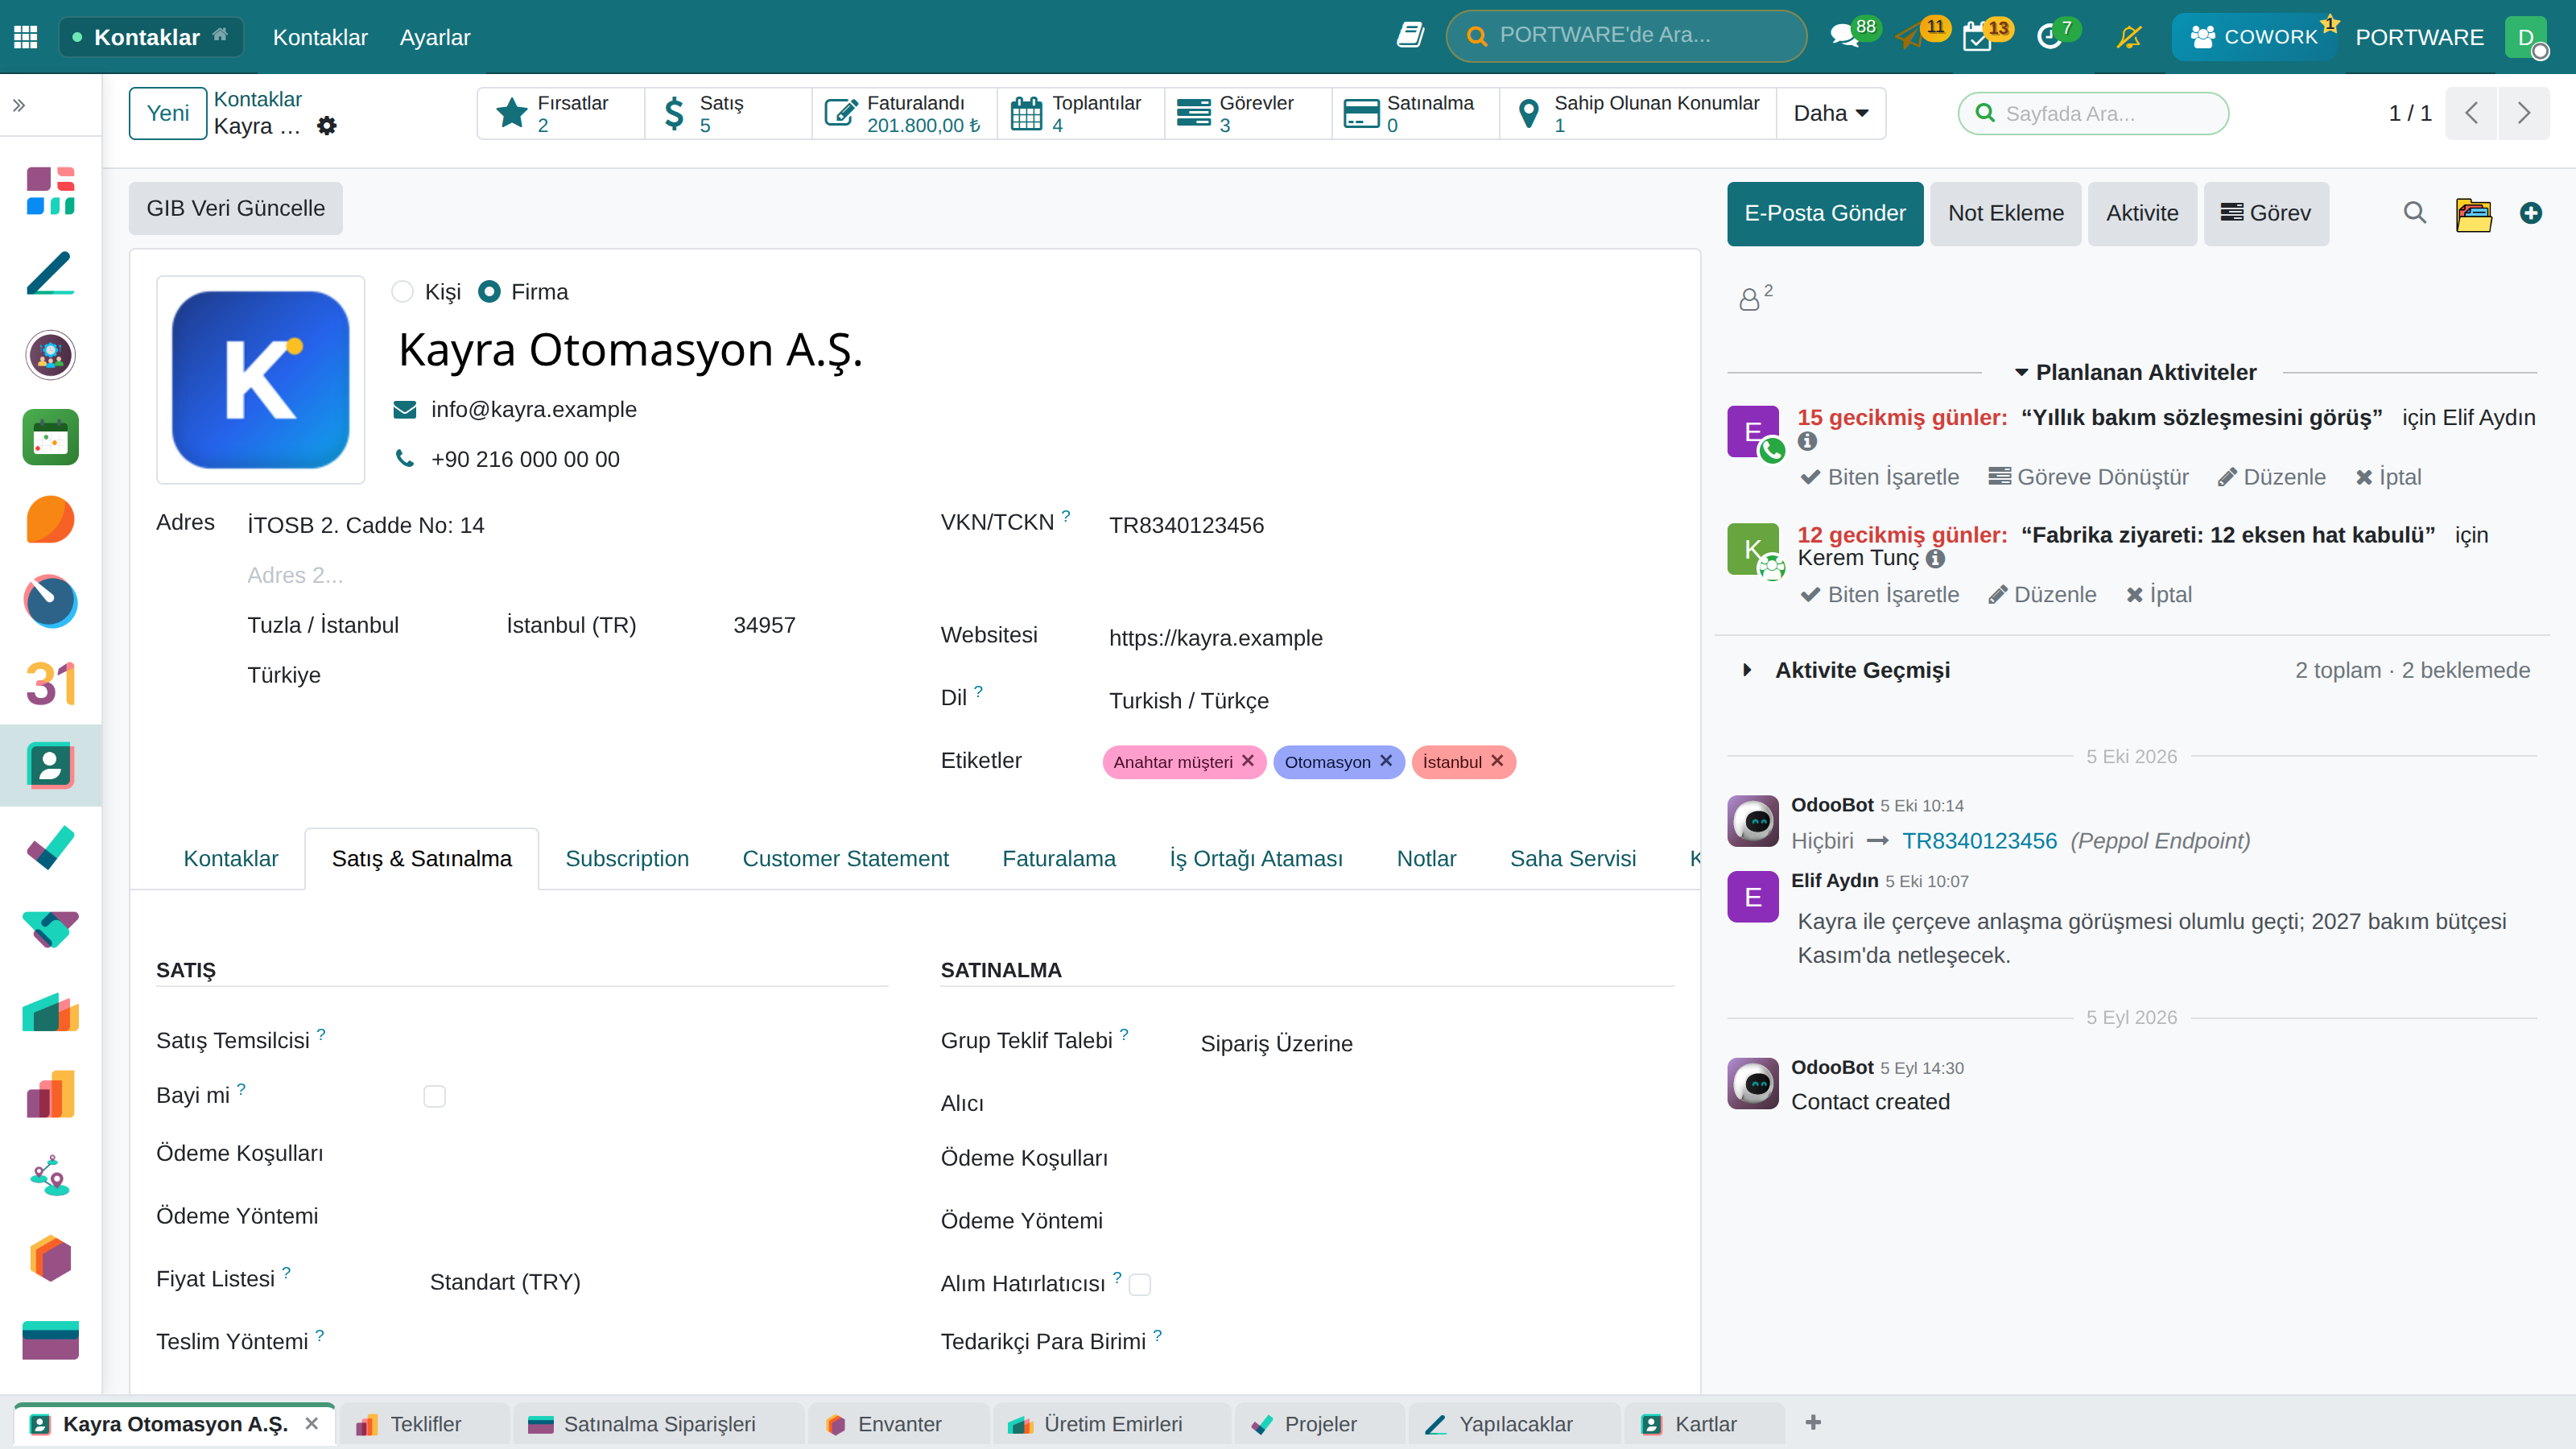Open the attachments folder icon in chatter
The width and height of the screenshot is (2576, 1449).
click(x=2473, y=213)
